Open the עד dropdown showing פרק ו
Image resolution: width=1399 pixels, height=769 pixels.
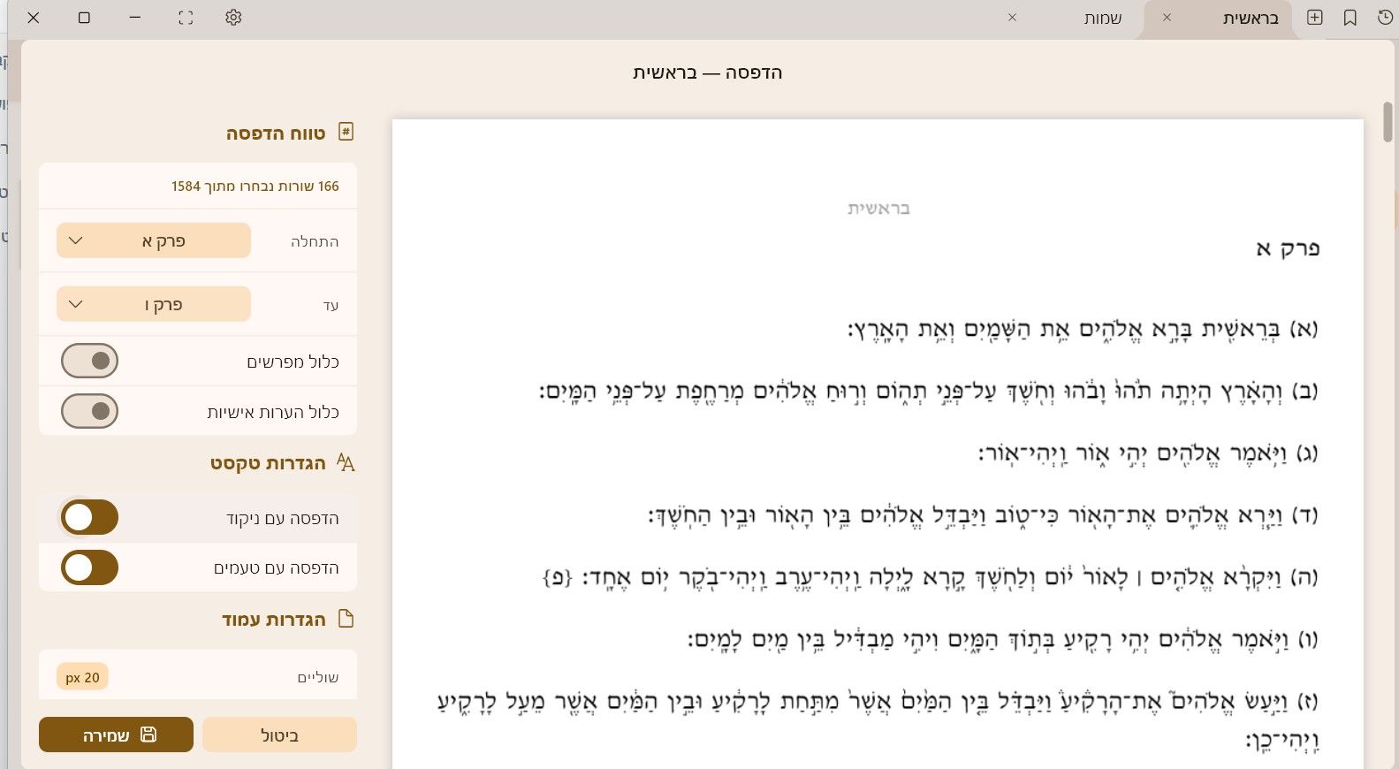click(x=154, y=304)
